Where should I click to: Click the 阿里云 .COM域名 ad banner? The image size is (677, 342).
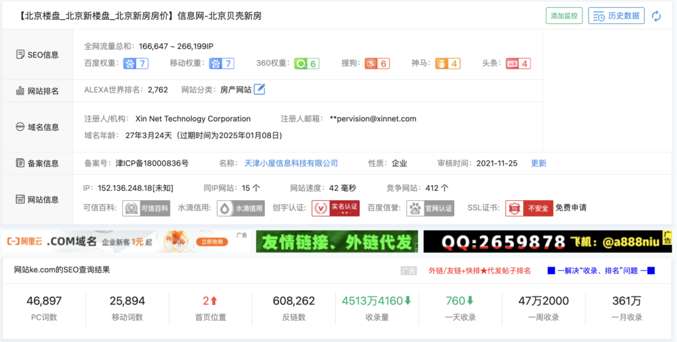point(126,242)
